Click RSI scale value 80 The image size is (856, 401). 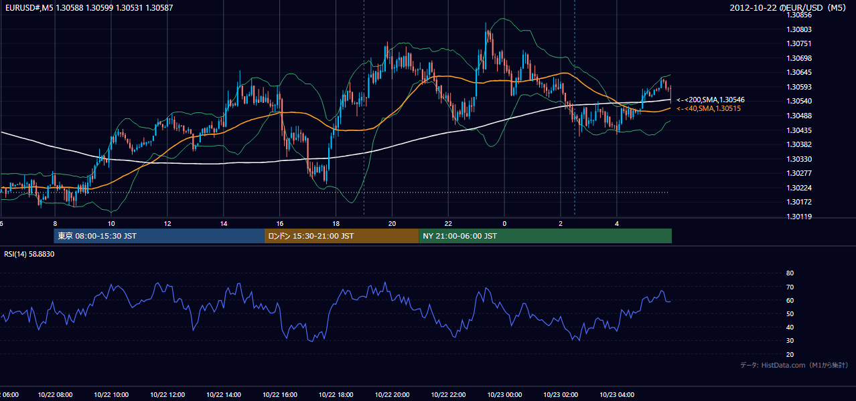coord(790,273)
